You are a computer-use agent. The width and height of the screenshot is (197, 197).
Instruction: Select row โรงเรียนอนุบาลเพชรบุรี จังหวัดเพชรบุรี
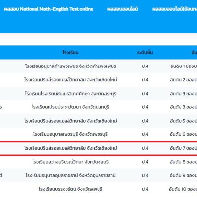(98, 134)
